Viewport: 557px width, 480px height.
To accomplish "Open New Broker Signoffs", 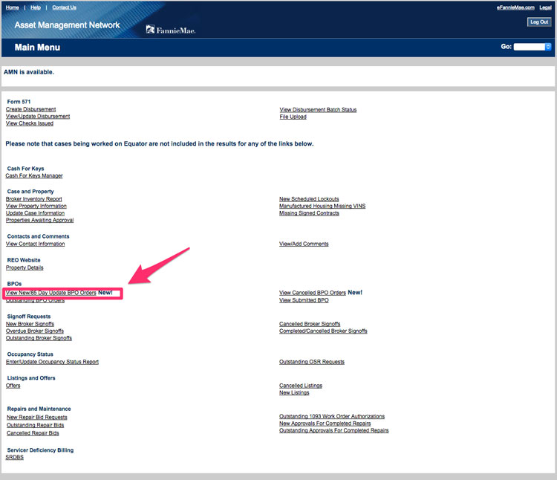I will click(30, 325).
